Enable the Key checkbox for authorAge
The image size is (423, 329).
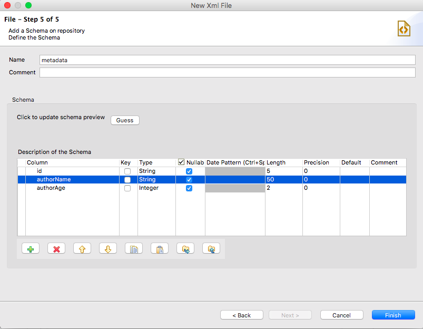coord(126,188)
